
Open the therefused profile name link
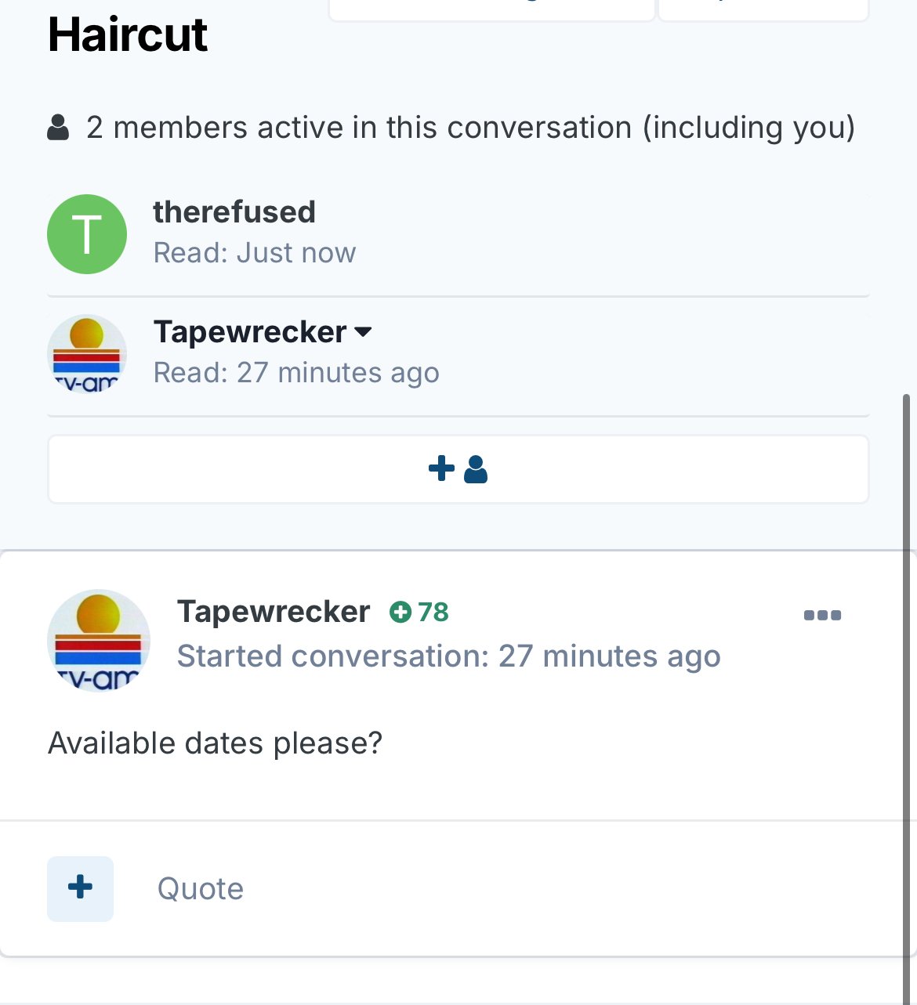pos(234,212)
